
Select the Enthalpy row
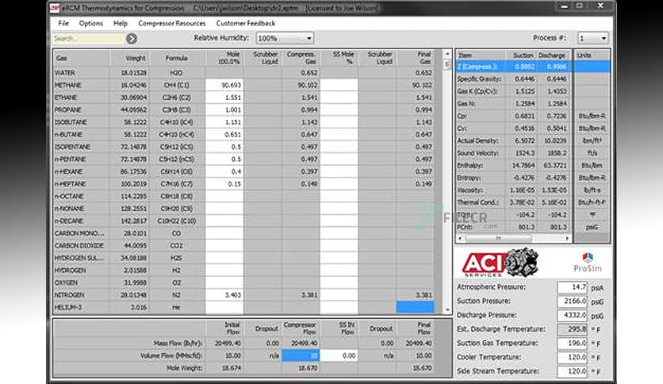point(533,165)
